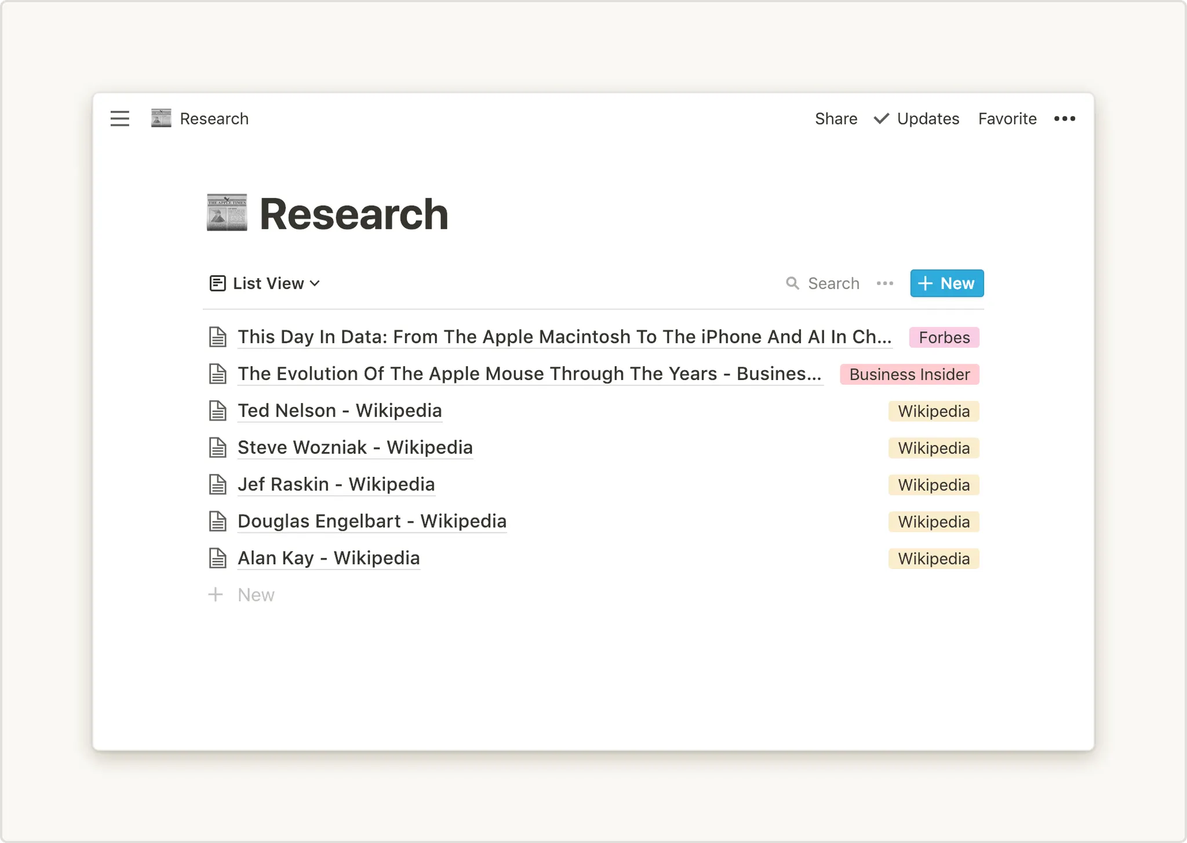Click the search magnifier icon
1187x843 pixels.
[x=792, y=283]
